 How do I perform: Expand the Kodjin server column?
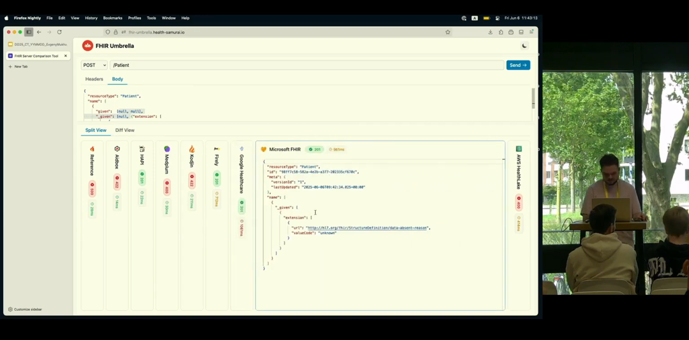pos(191,225)
